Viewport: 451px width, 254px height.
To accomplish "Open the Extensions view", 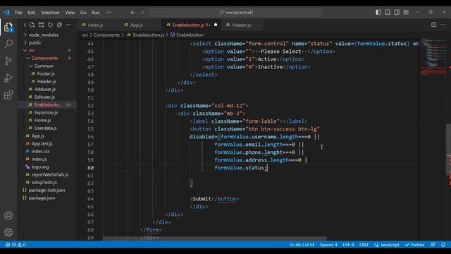I will point(8,95).
